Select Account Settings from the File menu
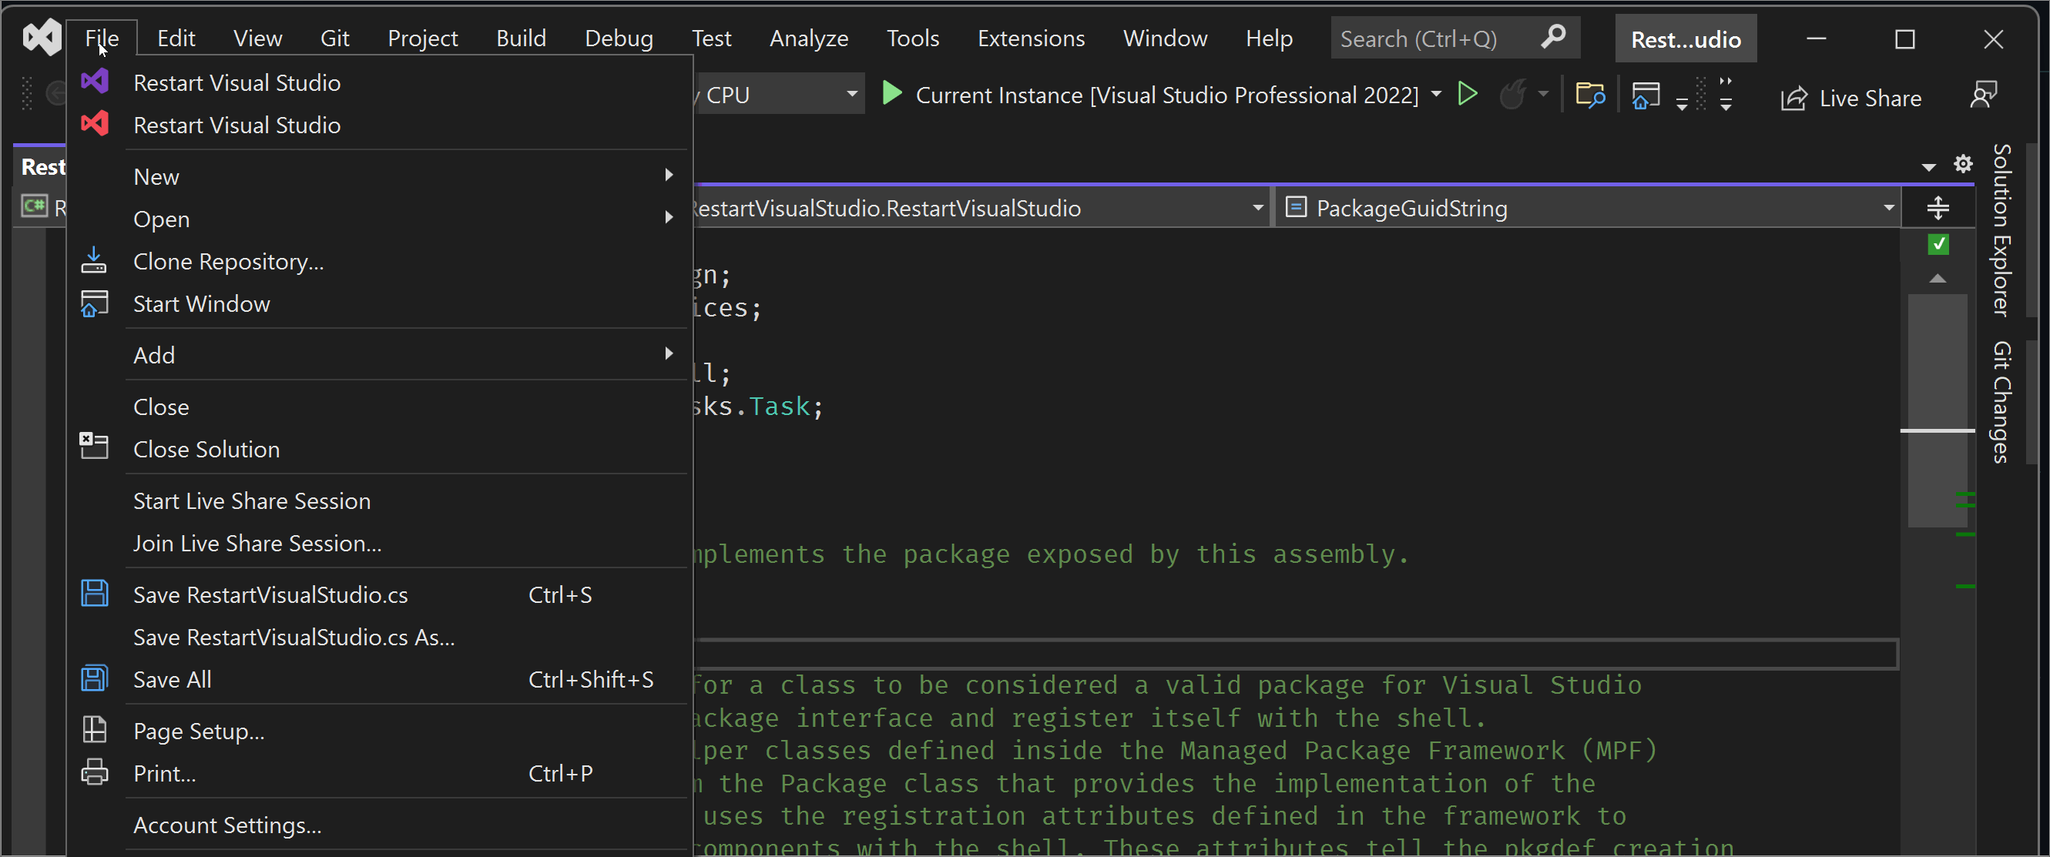Screen dimensions: 2050x857 tap(226, 825)
